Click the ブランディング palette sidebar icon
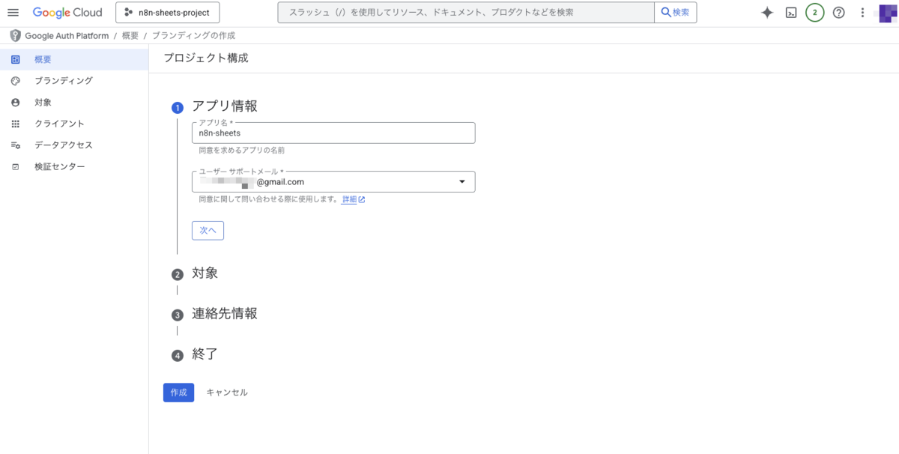The height and width of the screenshot is (454, 899). tap(15, 81)
